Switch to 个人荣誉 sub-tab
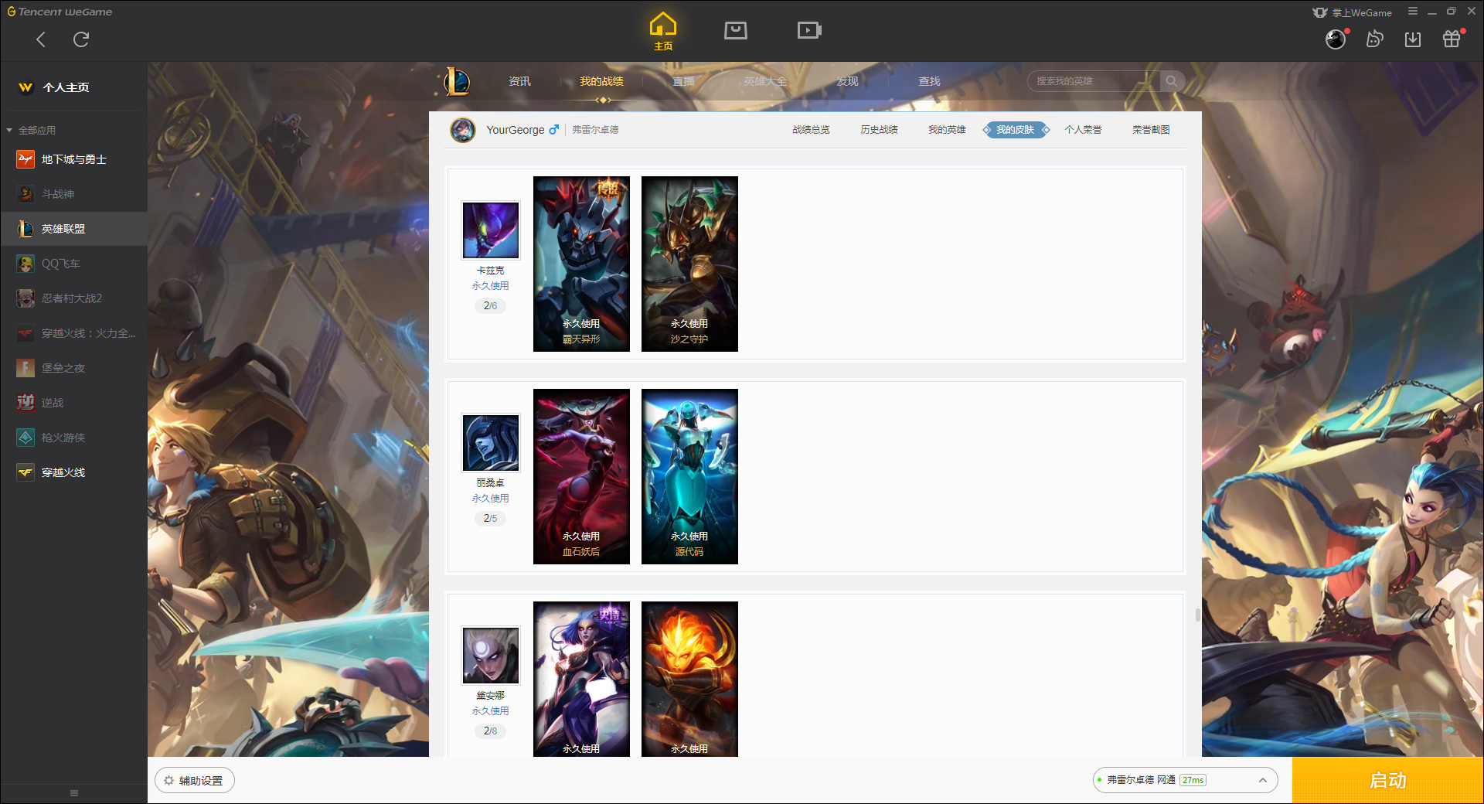Screen dimensions: 1484x804 point(1083,130)
